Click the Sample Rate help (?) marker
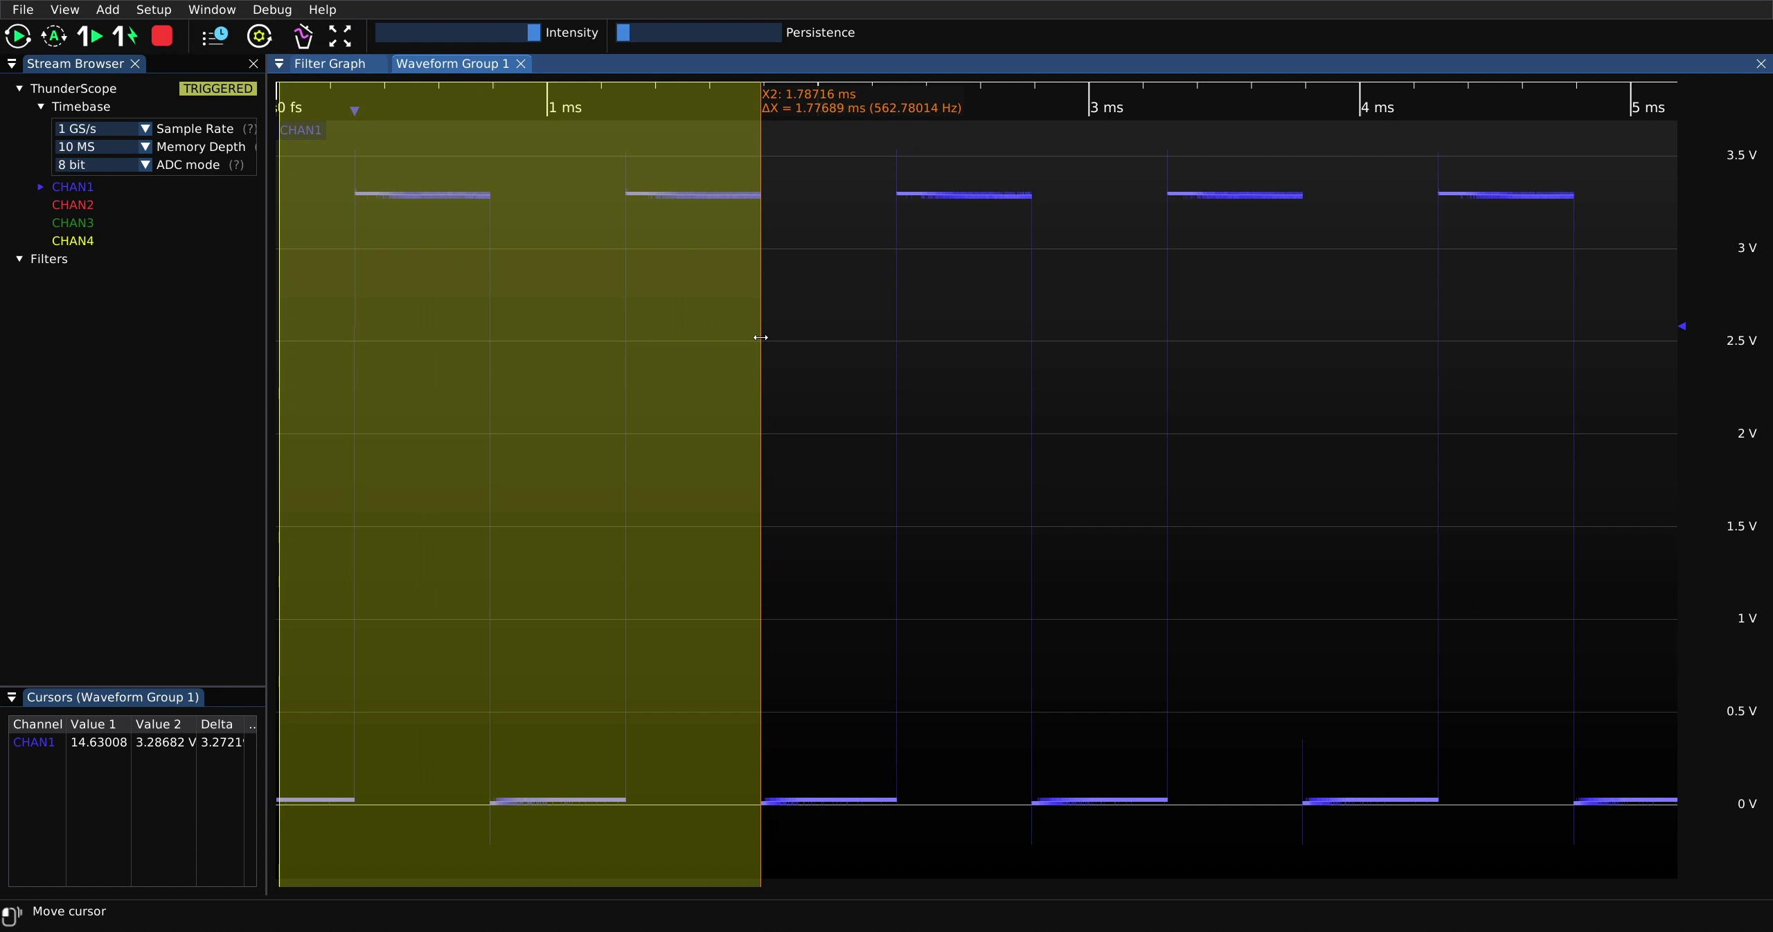 [x=250, y=129]
